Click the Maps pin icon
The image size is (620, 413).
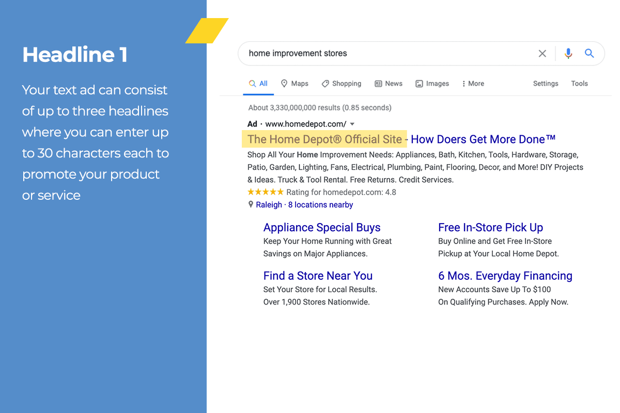(284, 84)
